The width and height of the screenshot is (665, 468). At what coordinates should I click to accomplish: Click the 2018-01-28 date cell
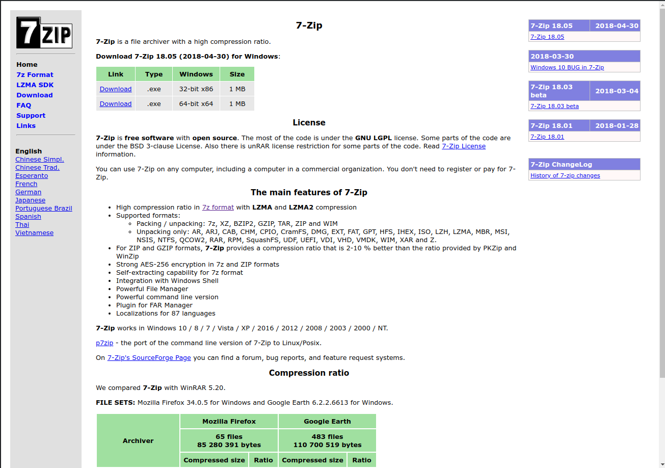pos(615,125)
